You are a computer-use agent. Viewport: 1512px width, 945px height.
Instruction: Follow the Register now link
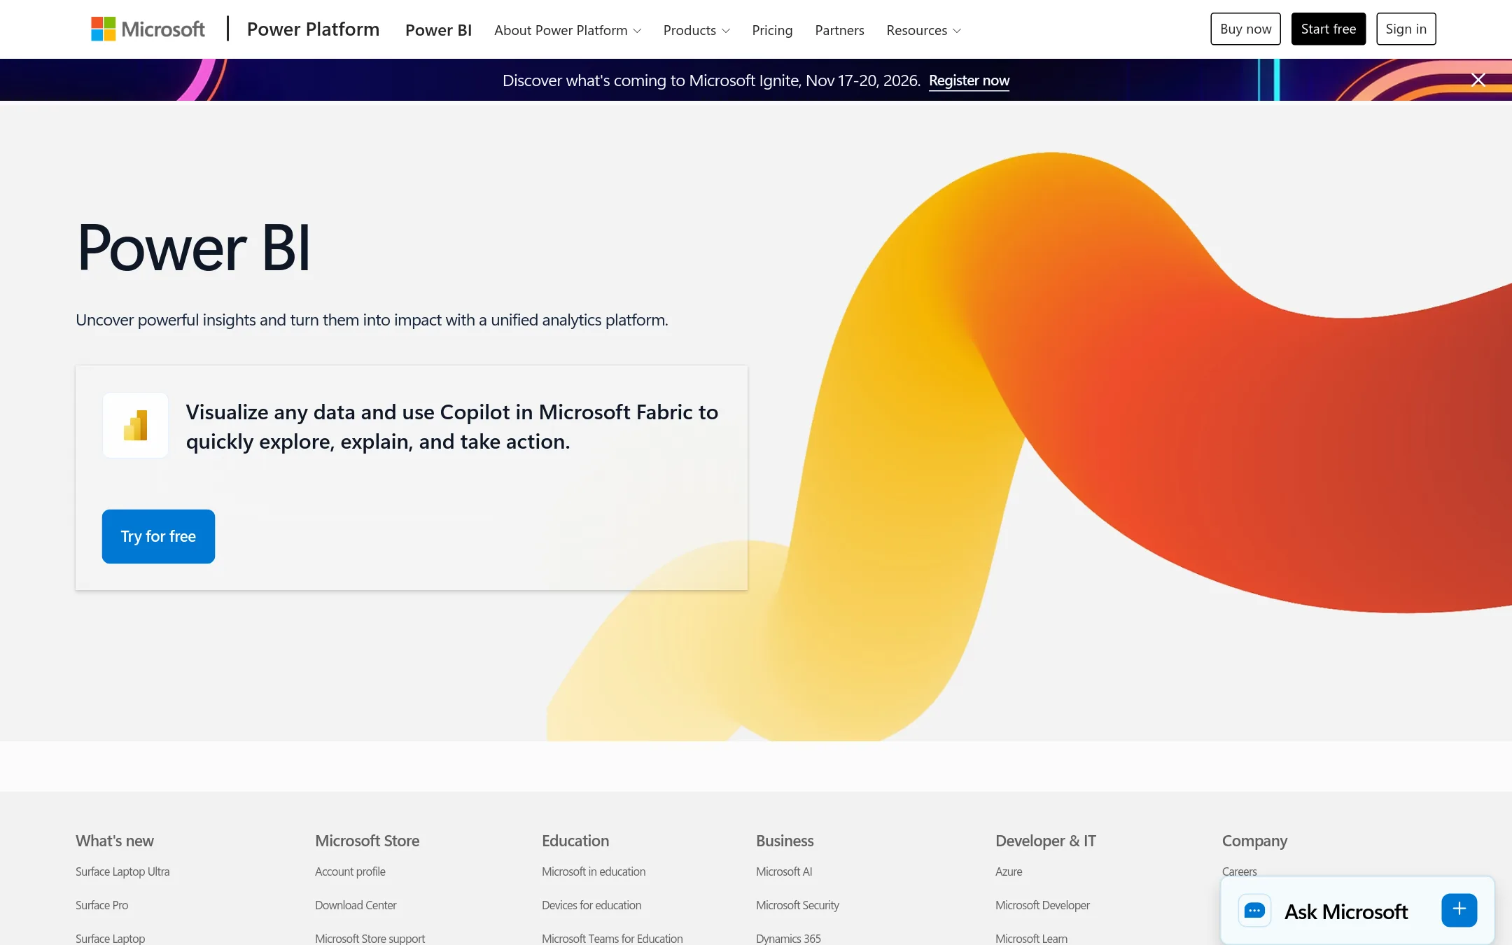(969, 80)
